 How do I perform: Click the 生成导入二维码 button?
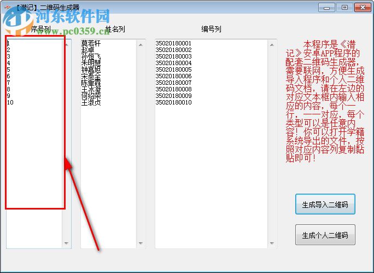click(325, 204)
